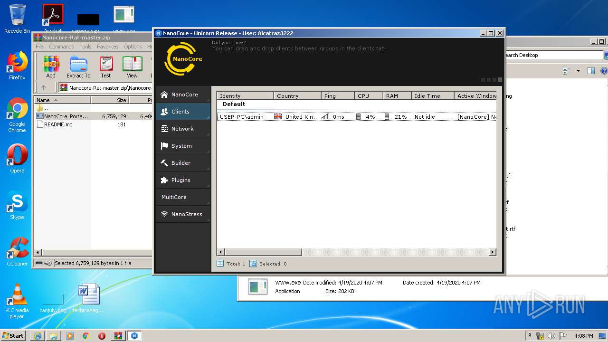
Task: Open VLC media player desktop shortcut
Action: tap(17, 301)
